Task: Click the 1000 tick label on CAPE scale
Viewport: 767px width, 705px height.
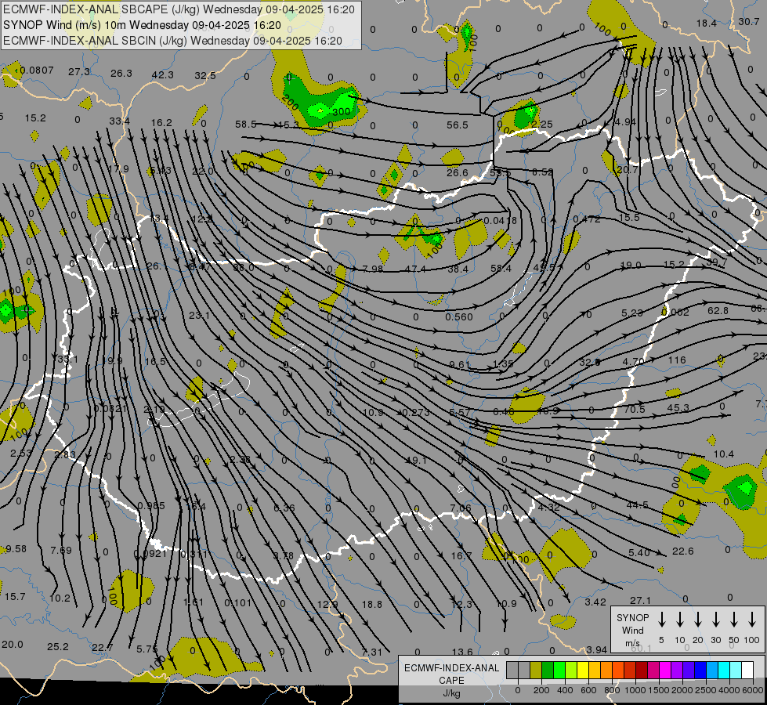Action: 635,690
